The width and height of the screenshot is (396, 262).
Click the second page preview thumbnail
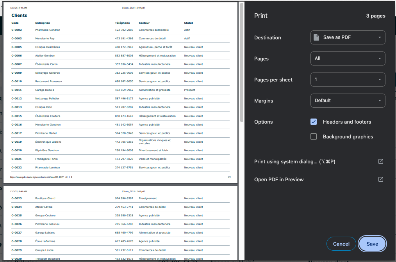coord(121,223)
